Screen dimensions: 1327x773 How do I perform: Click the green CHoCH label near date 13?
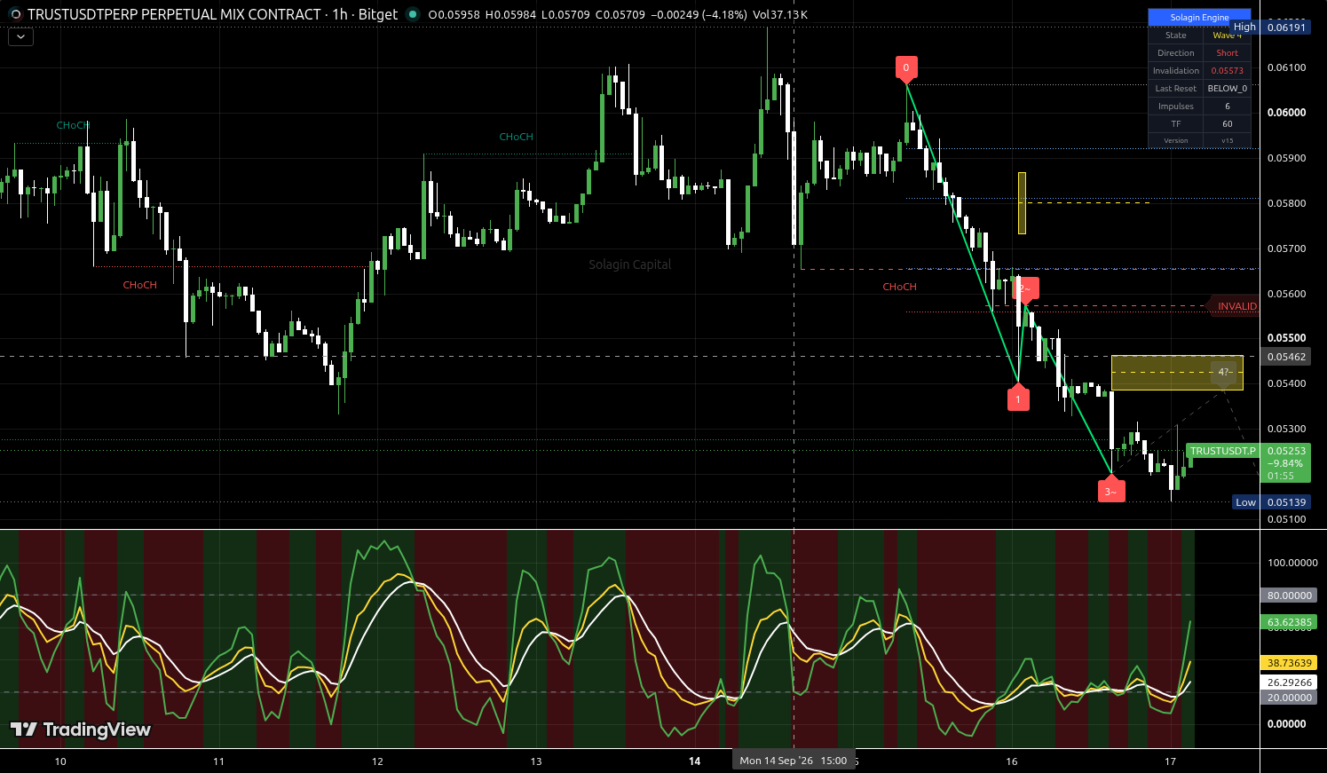[x=516, y=137]
